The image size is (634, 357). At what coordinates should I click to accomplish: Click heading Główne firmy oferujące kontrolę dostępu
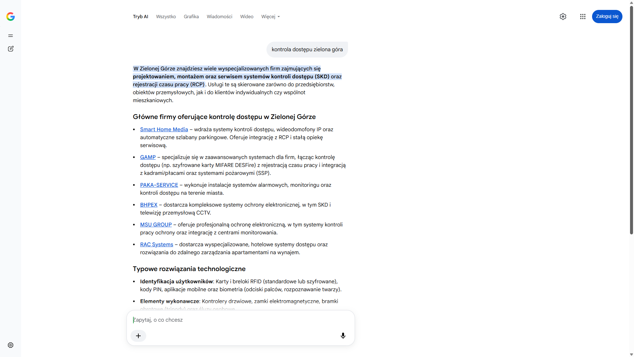coord(224,117)
